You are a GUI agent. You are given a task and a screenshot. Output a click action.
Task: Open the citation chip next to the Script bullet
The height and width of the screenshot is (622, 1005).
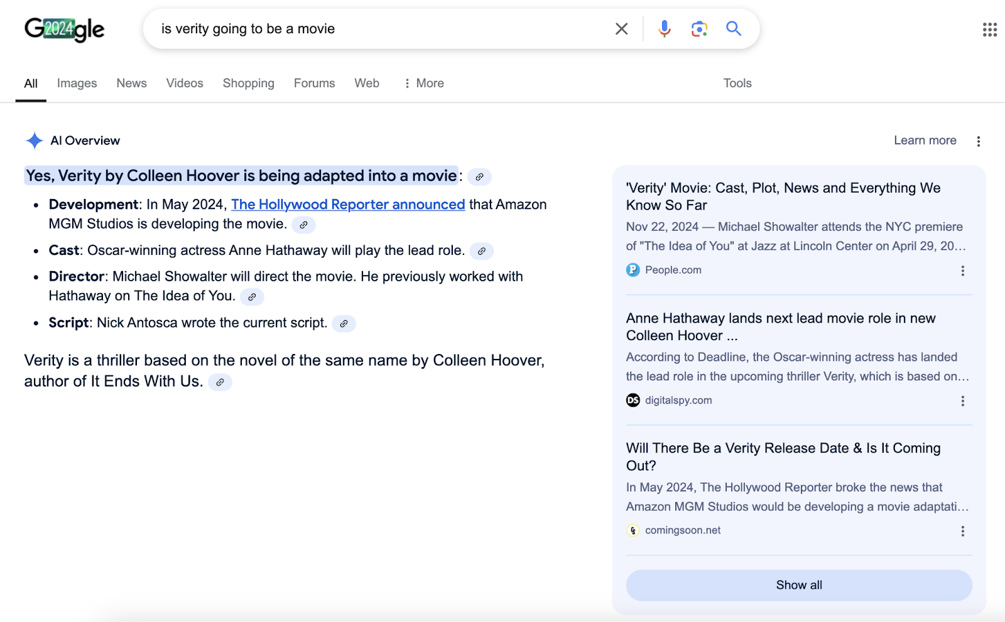tap(344, 324)
